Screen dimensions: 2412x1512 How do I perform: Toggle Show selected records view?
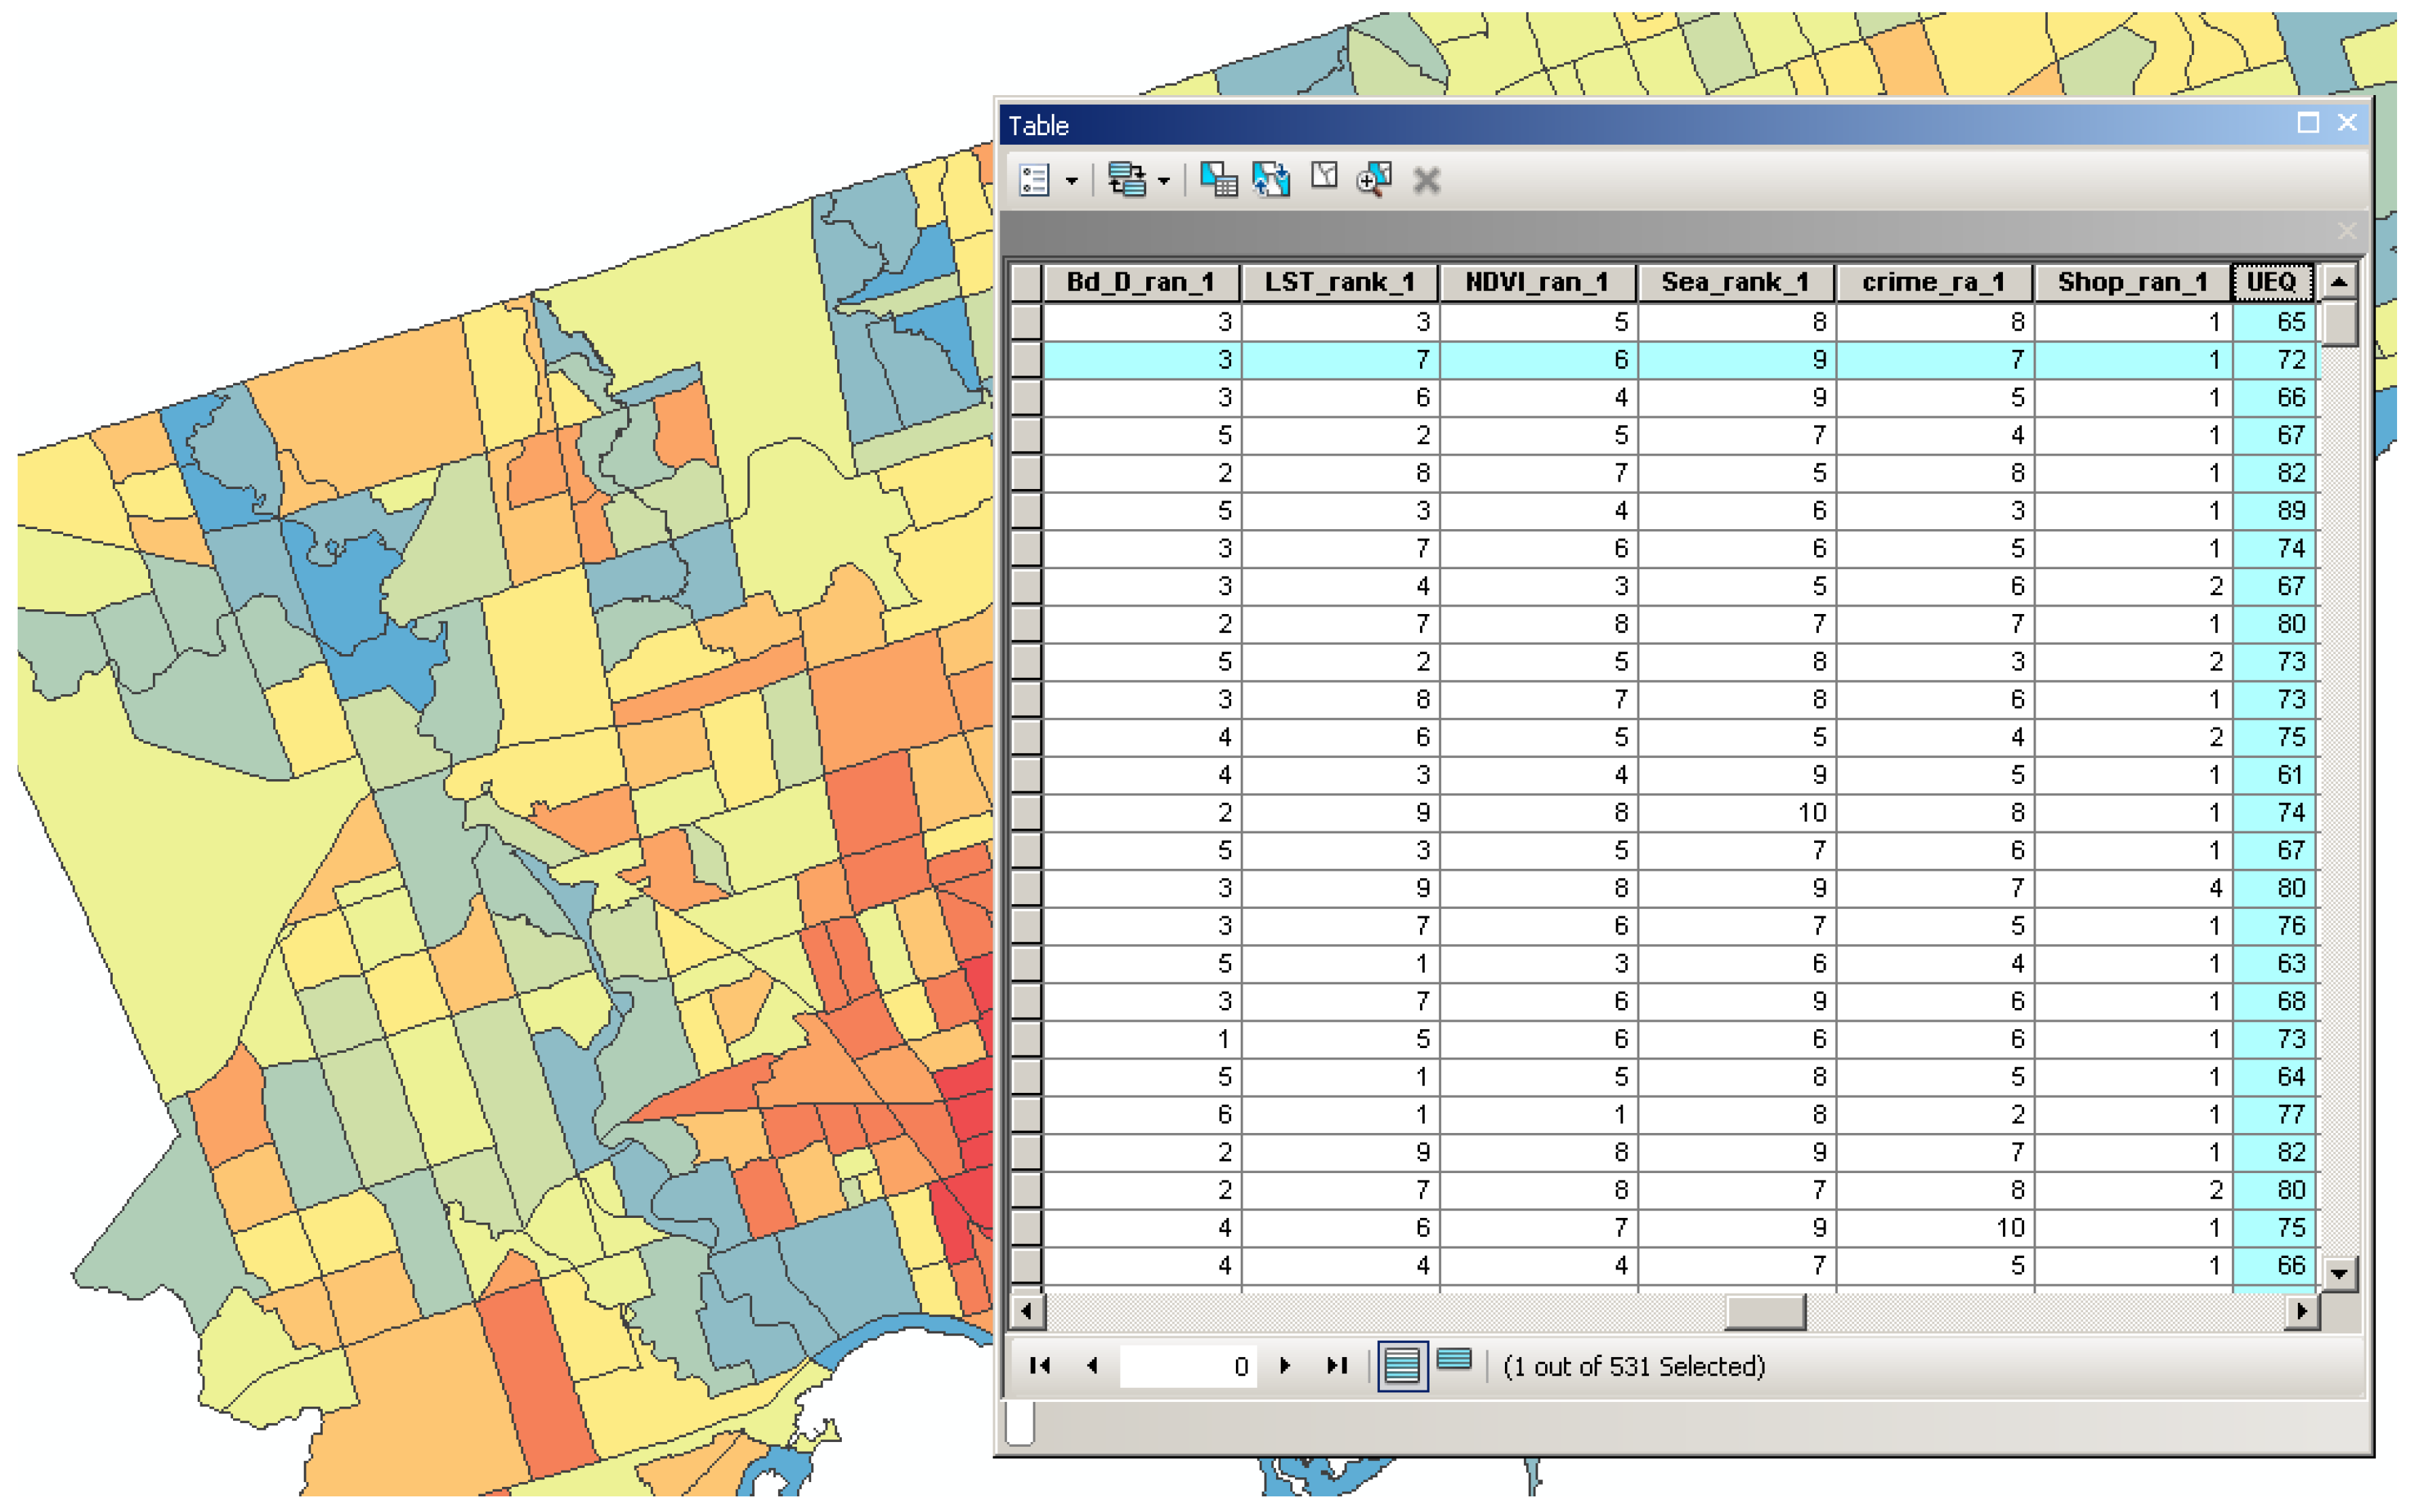pyautogui.click(x=1454, y=1361)
